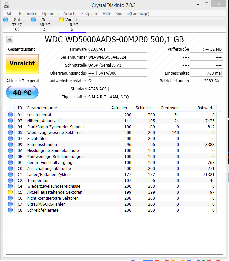Click Grenzwert 140 in Wiederzugewiesene Sektoren row
Viewport: 229px width, 261px height.
click(x=175, y=133)
